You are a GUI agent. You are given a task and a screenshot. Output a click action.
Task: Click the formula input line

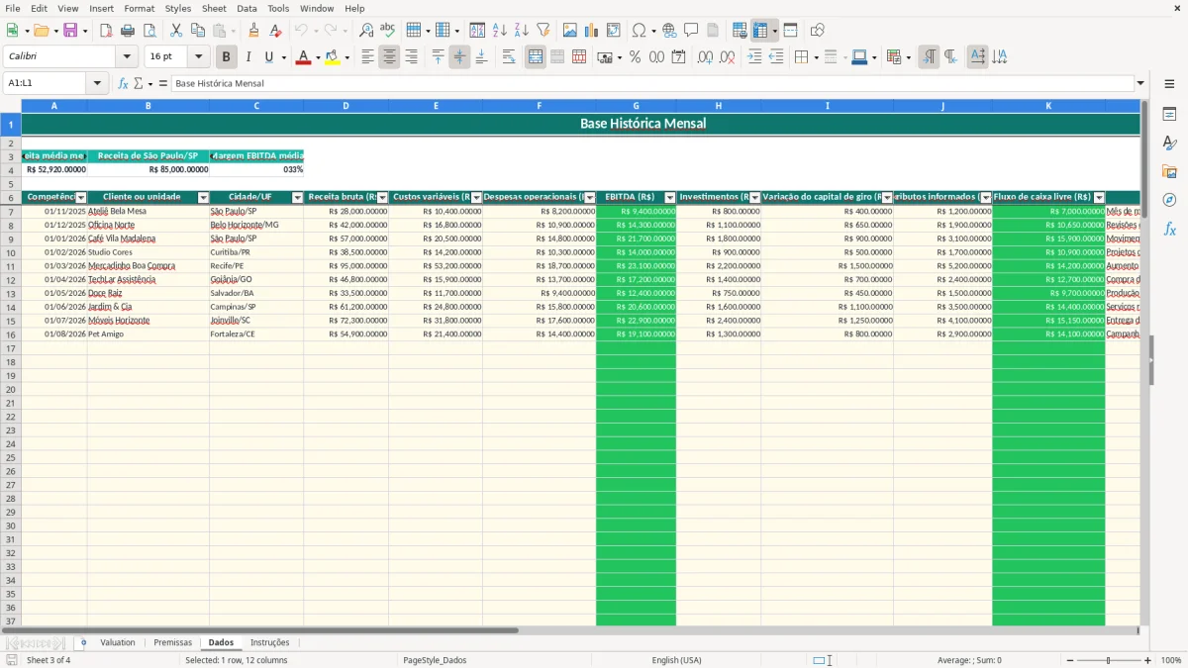653,83
